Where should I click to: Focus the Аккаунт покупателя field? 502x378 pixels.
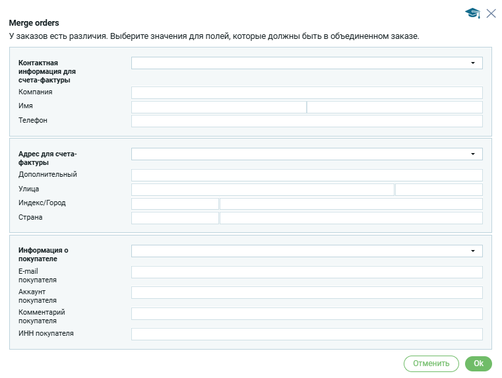coord(307,293)
